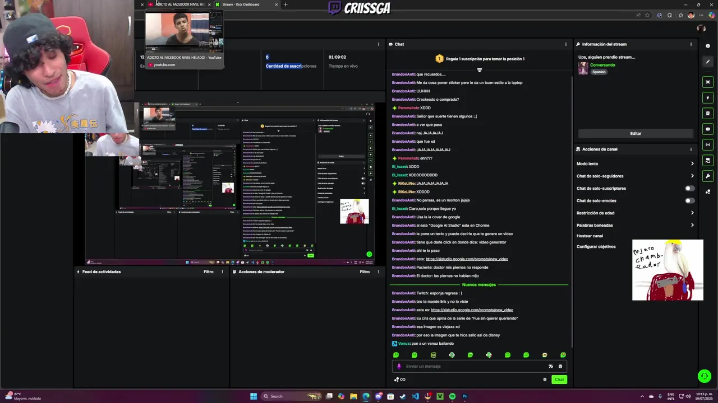718x403 pixels.
Task: Click the Conversando category link
Action: pos(602,65)
